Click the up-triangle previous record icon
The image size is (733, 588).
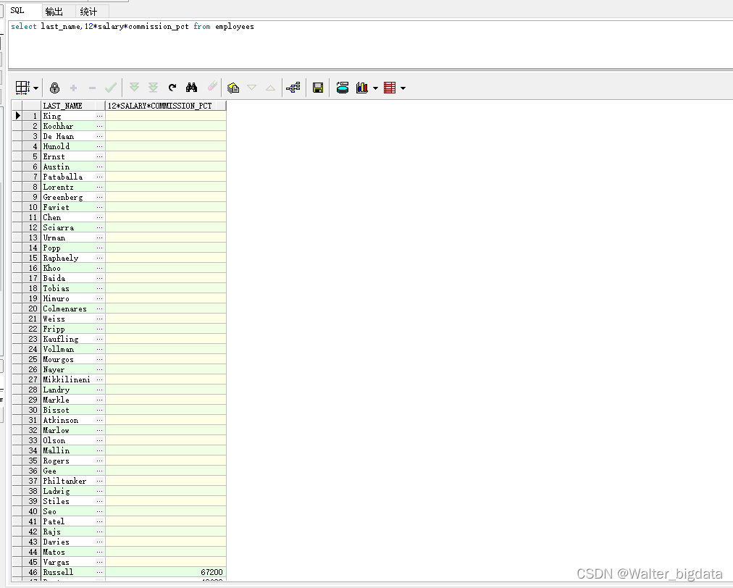pos(270,88)
